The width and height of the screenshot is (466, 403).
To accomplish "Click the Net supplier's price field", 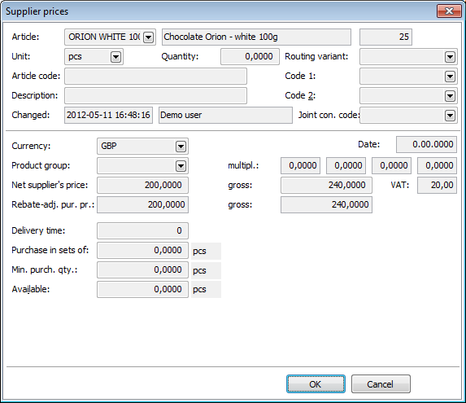I will point(142,186).
